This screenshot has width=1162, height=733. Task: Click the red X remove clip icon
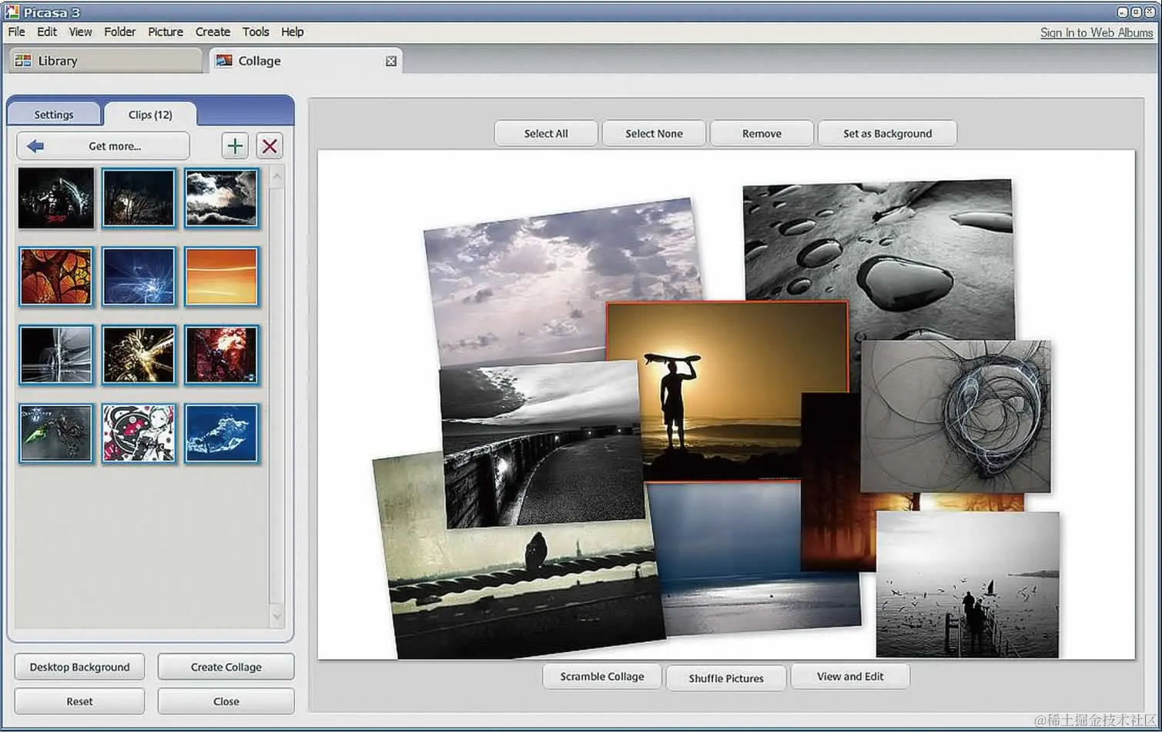(x=270, y=146)
